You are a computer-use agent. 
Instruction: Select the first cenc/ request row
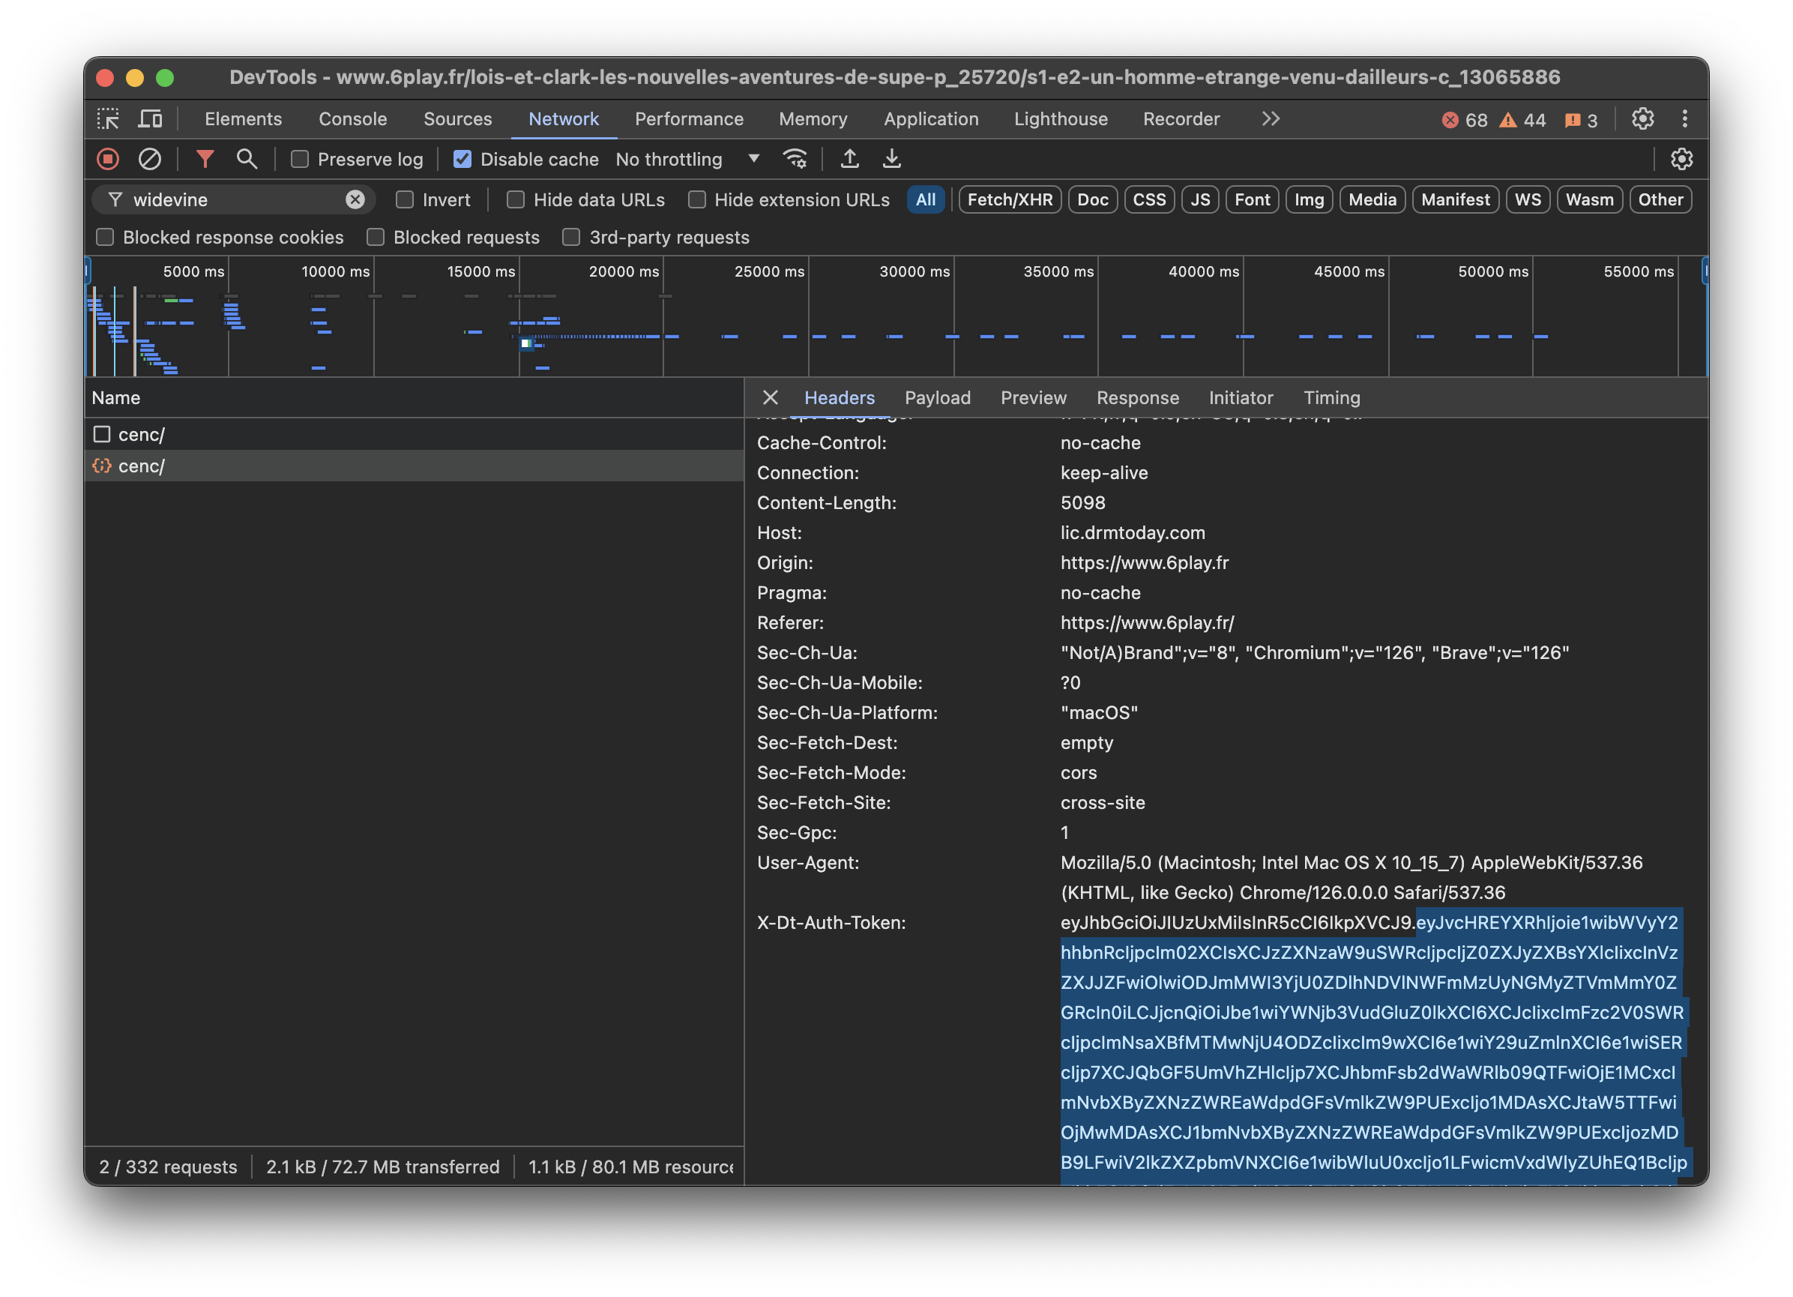coord(142,434)
